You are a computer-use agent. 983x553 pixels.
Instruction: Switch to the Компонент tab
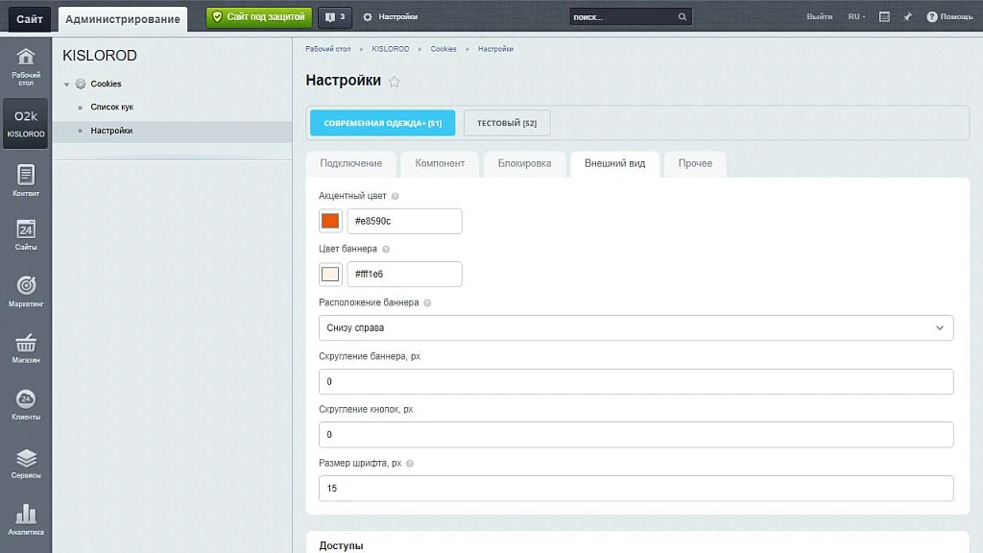click(x=440, y=163)
